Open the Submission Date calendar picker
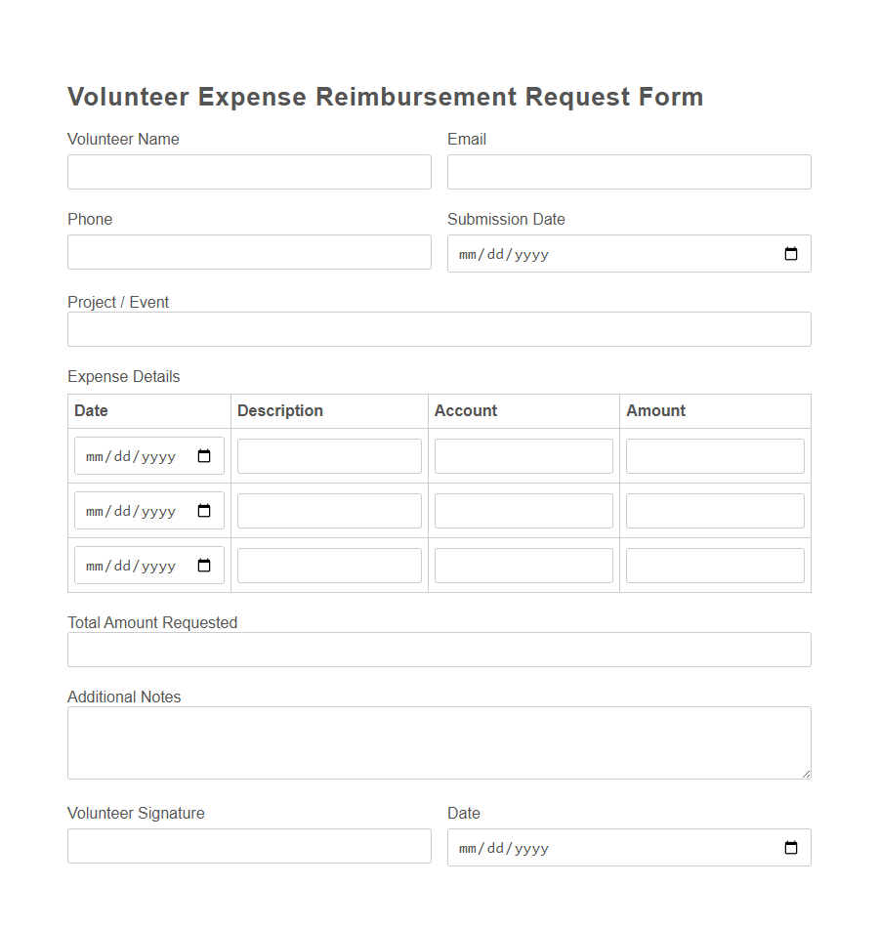Viewport: 879px width, 929px height. [x=791, y=253]
